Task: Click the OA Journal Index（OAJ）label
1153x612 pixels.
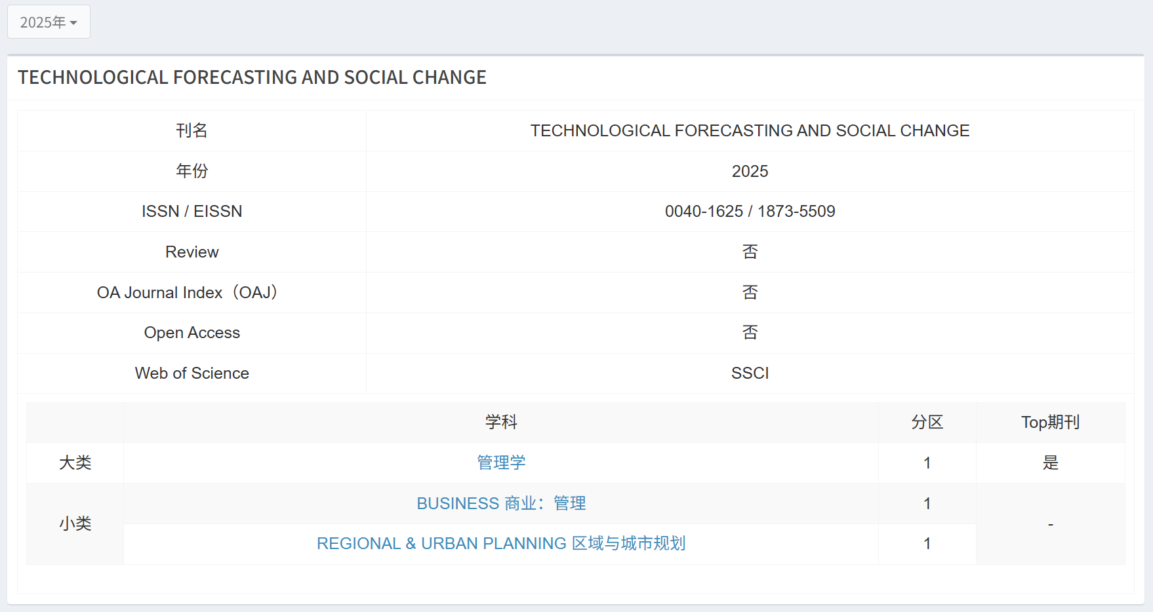Action: 187,292
